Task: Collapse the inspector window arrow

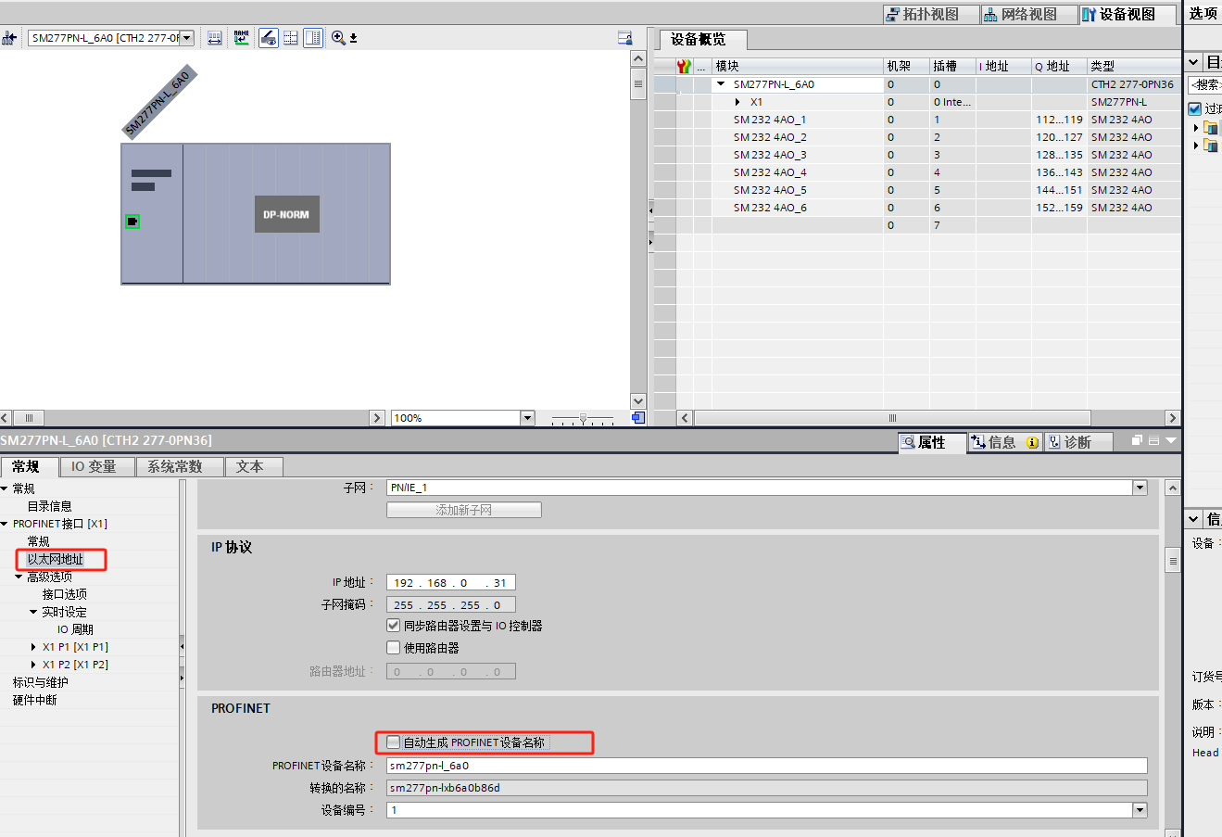Action: click(1171, 440)
